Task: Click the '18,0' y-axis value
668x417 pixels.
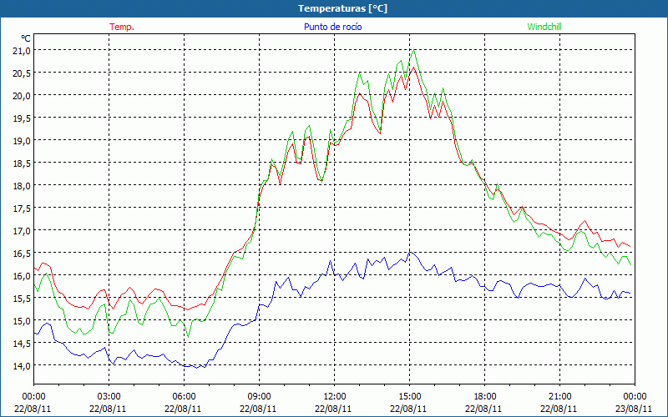Action: point(22,185)
